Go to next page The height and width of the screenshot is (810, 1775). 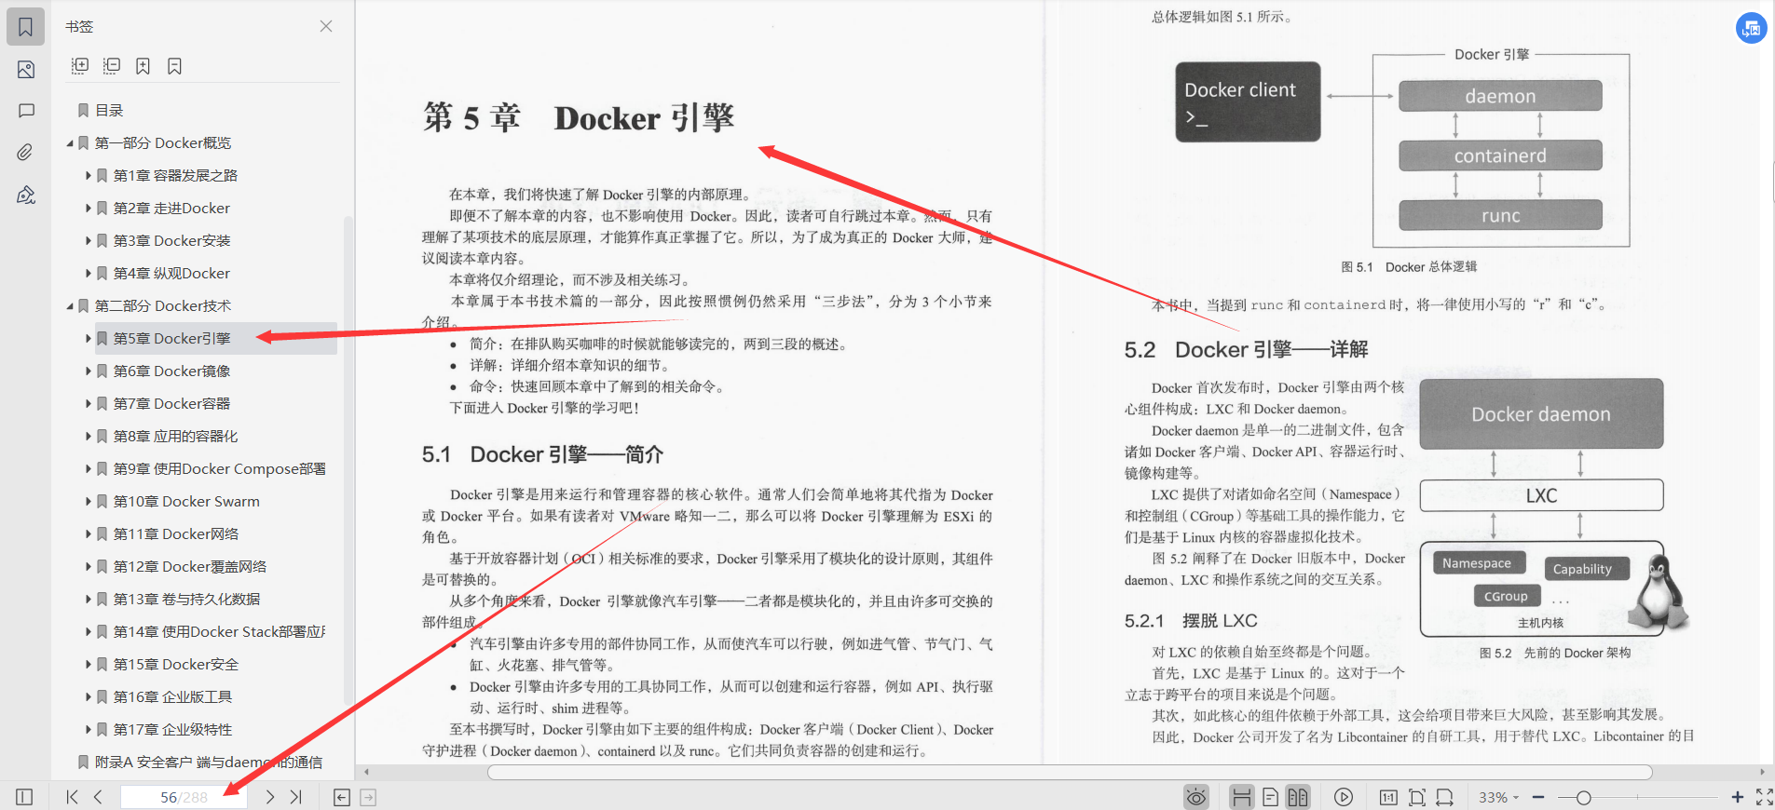click(x=270, y=797)
